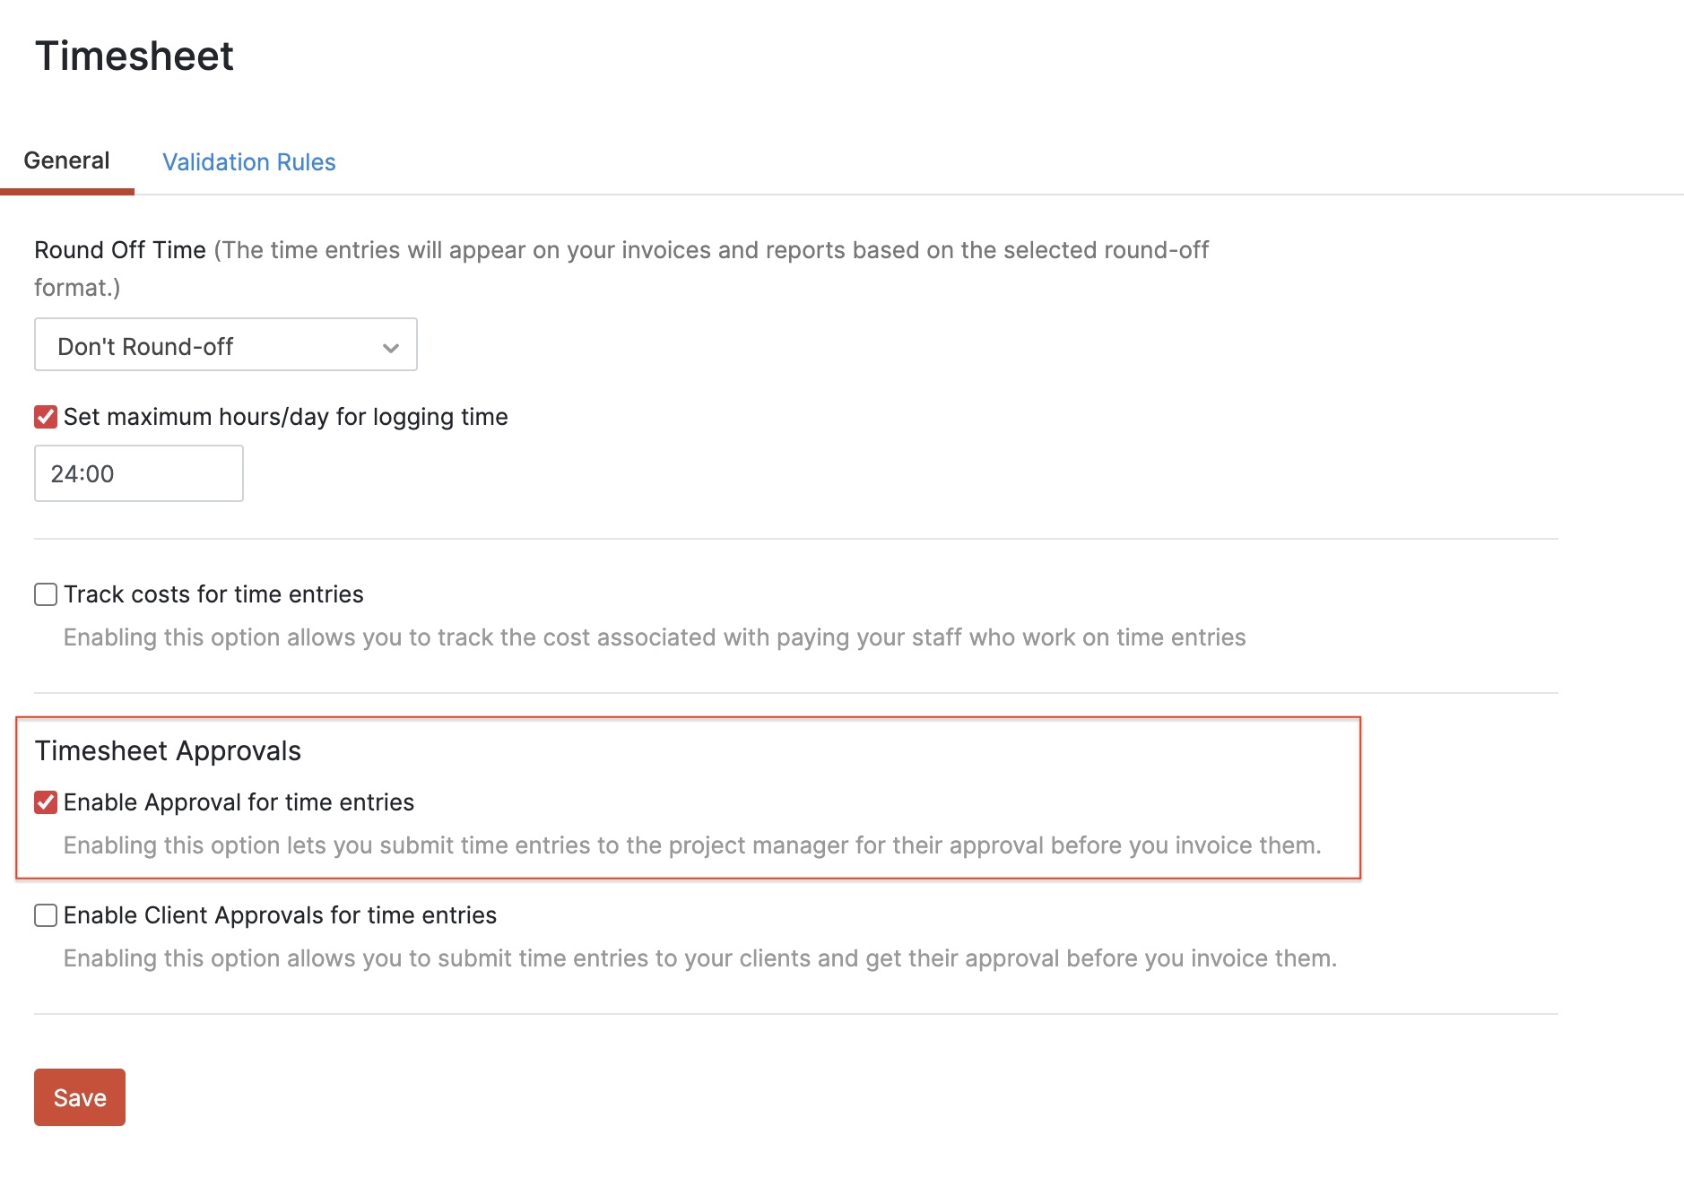Toggle the time-entry cost tracking option

point(45,593)
